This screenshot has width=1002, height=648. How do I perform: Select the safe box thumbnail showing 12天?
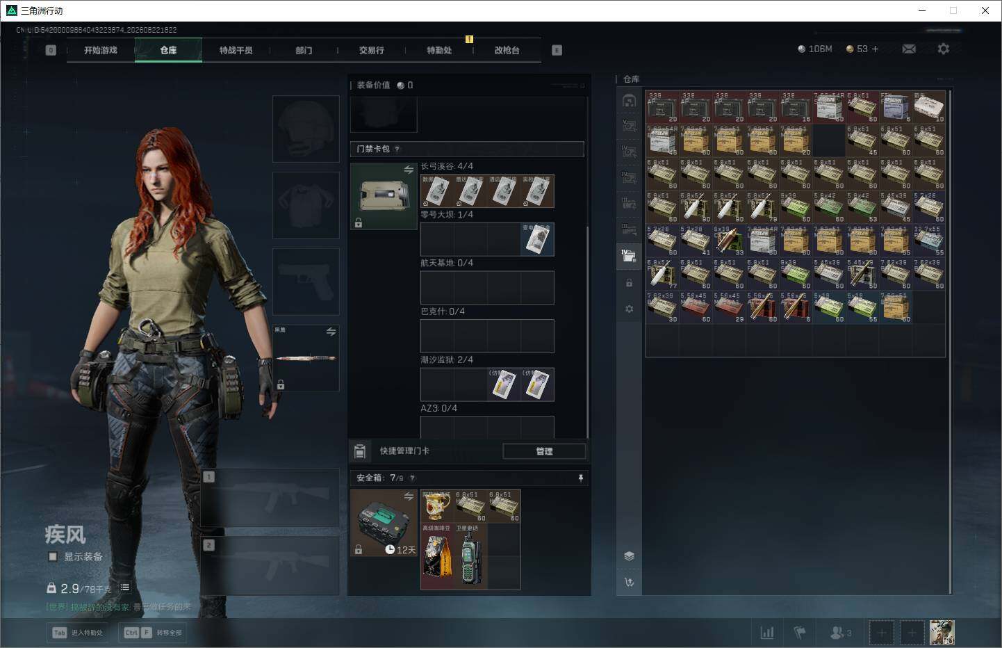pyautogui.click(x=384, y=523)
